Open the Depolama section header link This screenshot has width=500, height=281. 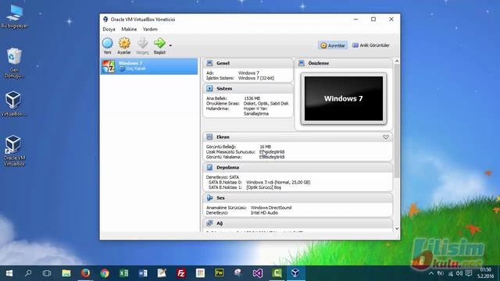pos(227,167)
